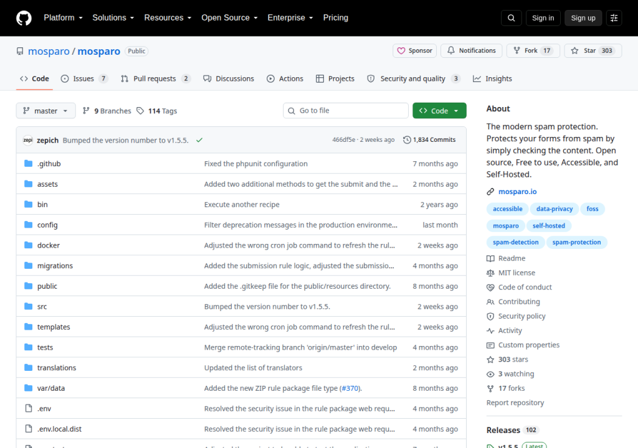Open the Contributing link
The width and height of the screenshot is (638, 448).
(x=513, y=302)
